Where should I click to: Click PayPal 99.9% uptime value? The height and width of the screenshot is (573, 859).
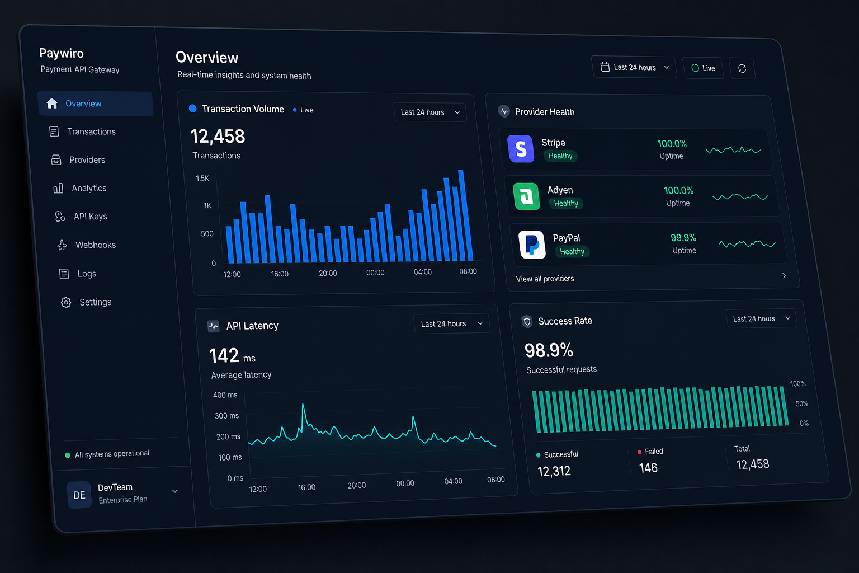pos(683,238)
